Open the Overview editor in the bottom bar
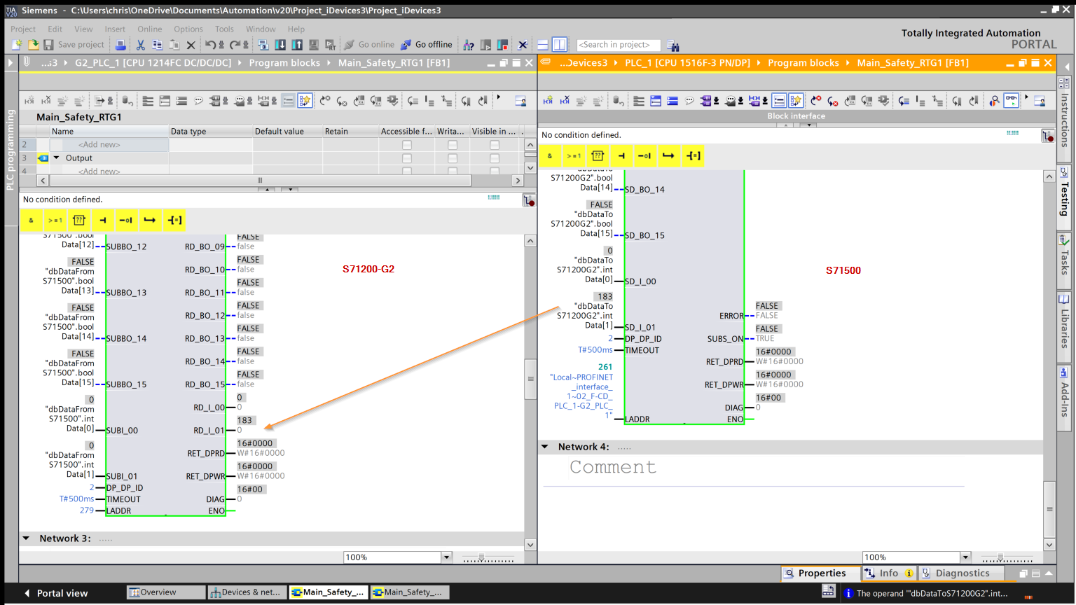This screenshot has height=605, width=1076. [x=165, y=592]
